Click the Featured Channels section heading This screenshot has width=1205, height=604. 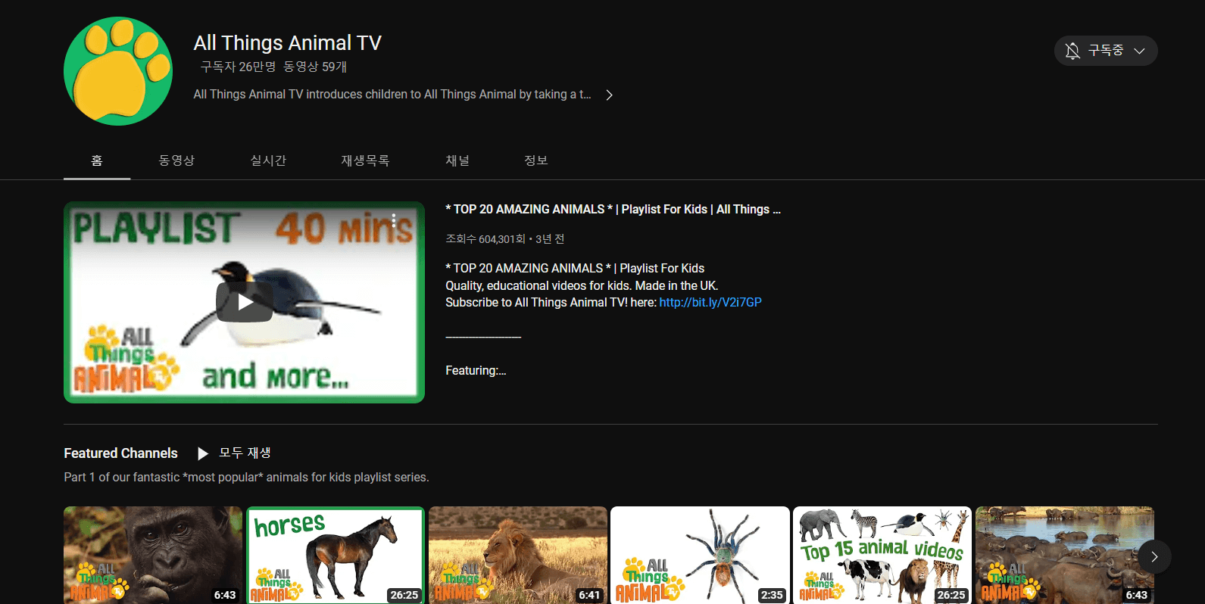coord(120,453)
